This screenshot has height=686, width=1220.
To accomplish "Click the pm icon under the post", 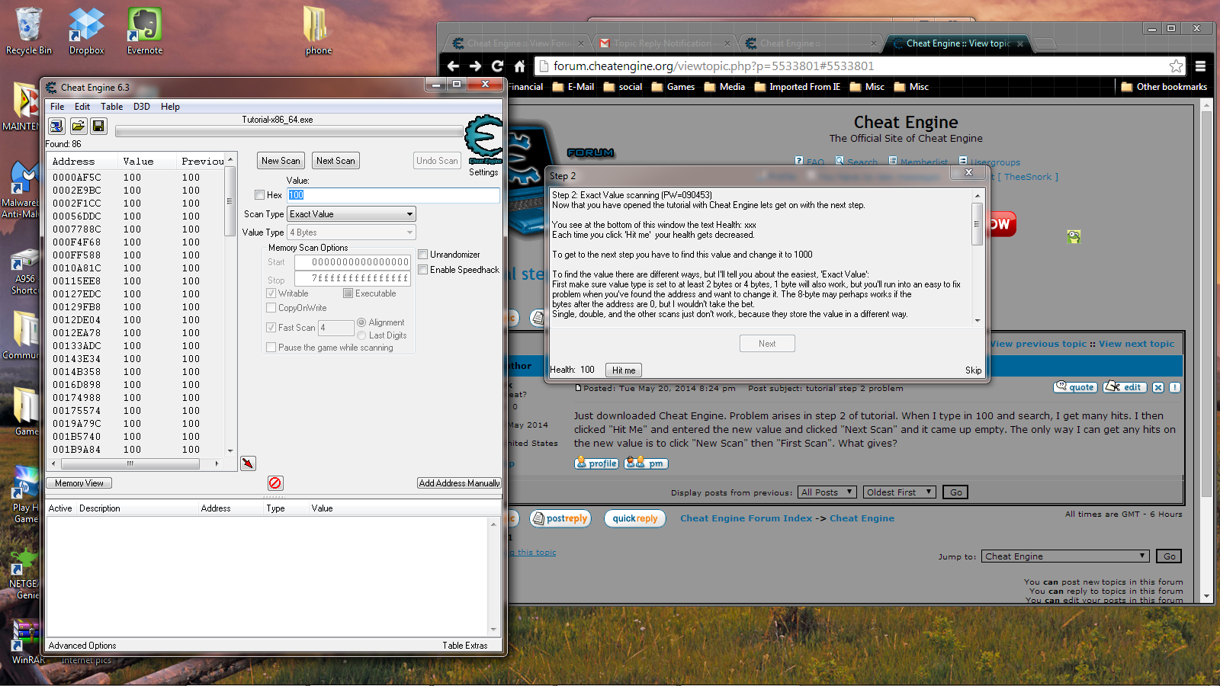I will tap(646, 463).
